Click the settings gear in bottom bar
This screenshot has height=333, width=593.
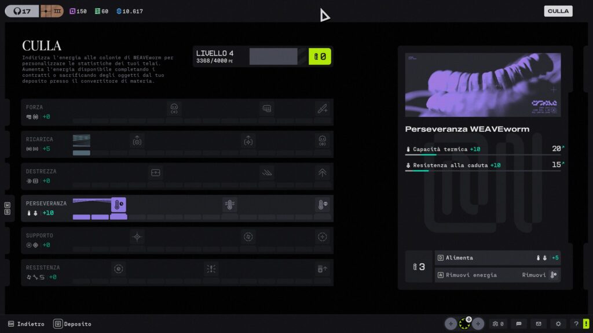click(558, 324)
